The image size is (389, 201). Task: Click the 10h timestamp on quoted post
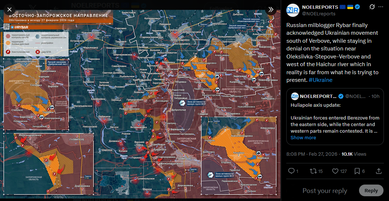coord(375,96)
